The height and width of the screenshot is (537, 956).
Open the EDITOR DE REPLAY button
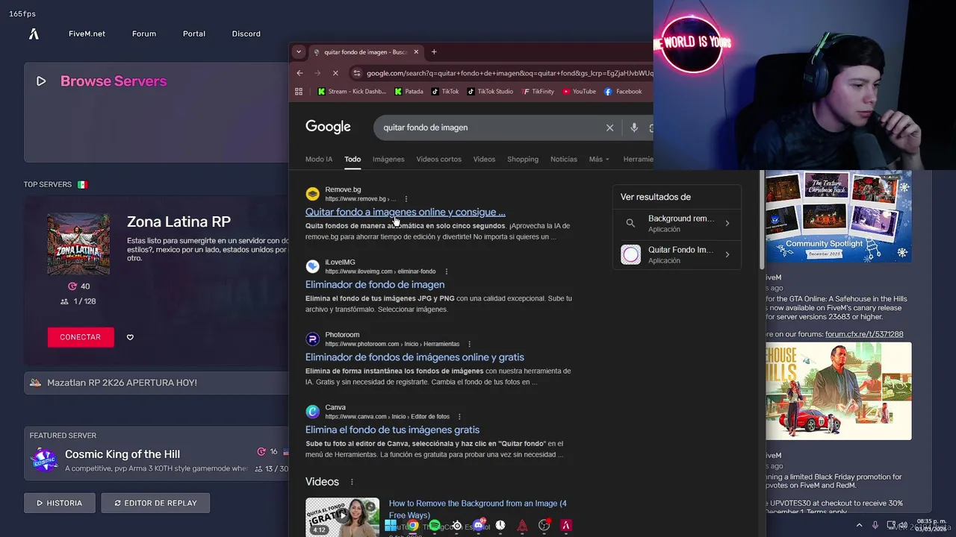[155, 503]
